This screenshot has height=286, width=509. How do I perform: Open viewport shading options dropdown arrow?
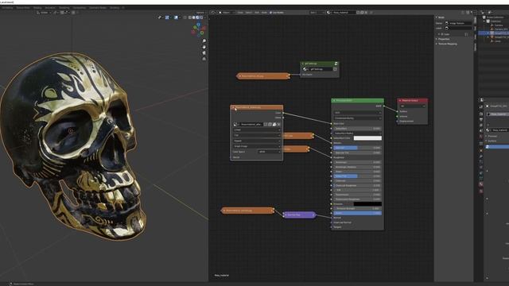click(204, 17)
